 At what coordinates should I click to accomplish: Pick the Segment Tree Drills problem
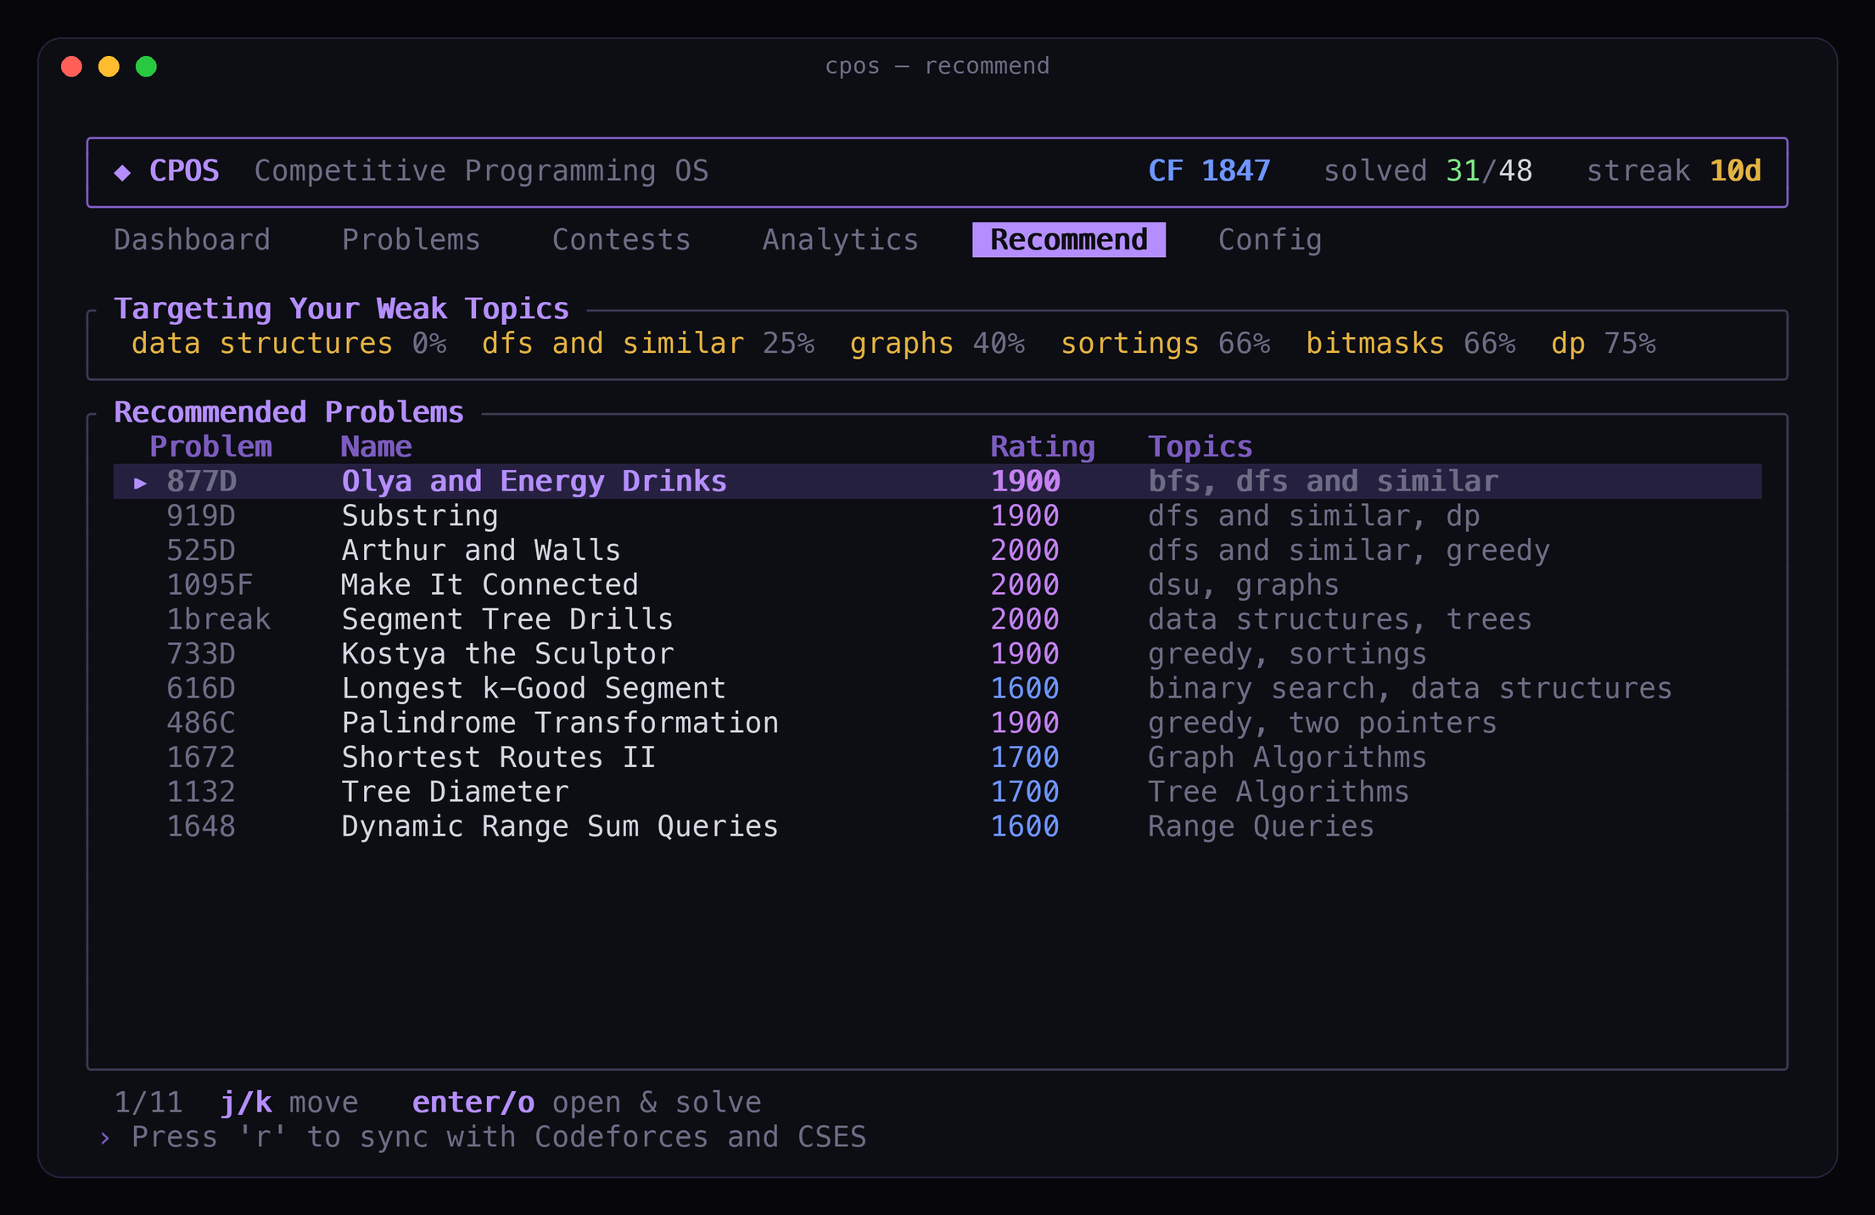pyautogui.click(x=937, y=619)
